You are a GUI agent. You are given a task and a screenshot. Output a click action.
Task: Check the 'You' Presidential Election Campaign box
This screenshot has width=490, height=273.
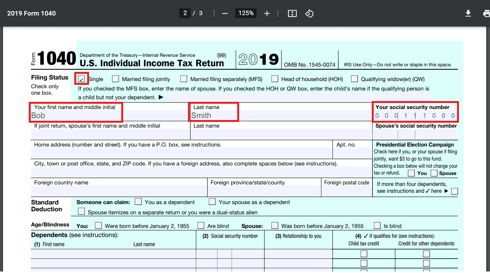[x=411, y=173]
